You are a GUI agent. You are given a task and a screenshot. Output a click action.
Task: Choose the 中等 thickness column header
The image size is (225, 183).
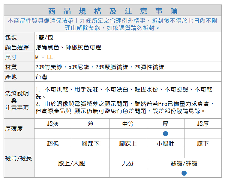point(128,124)
